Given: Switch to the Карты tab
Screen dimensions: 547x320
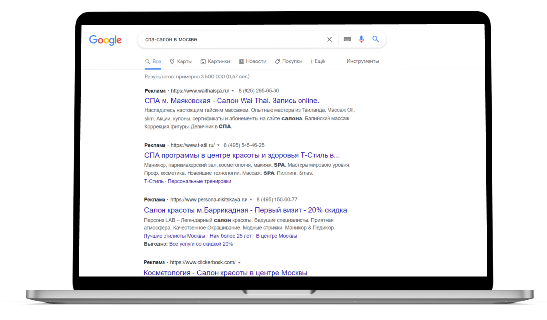Looking at the screenshot, I should tap(181, 61).
